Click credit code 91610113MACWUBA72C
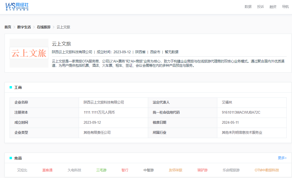Viewport: 292px width, 178px height. click(x=241, y=112)
